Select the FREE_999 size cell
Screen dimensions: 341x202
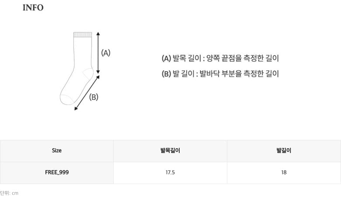click(57, 172)
